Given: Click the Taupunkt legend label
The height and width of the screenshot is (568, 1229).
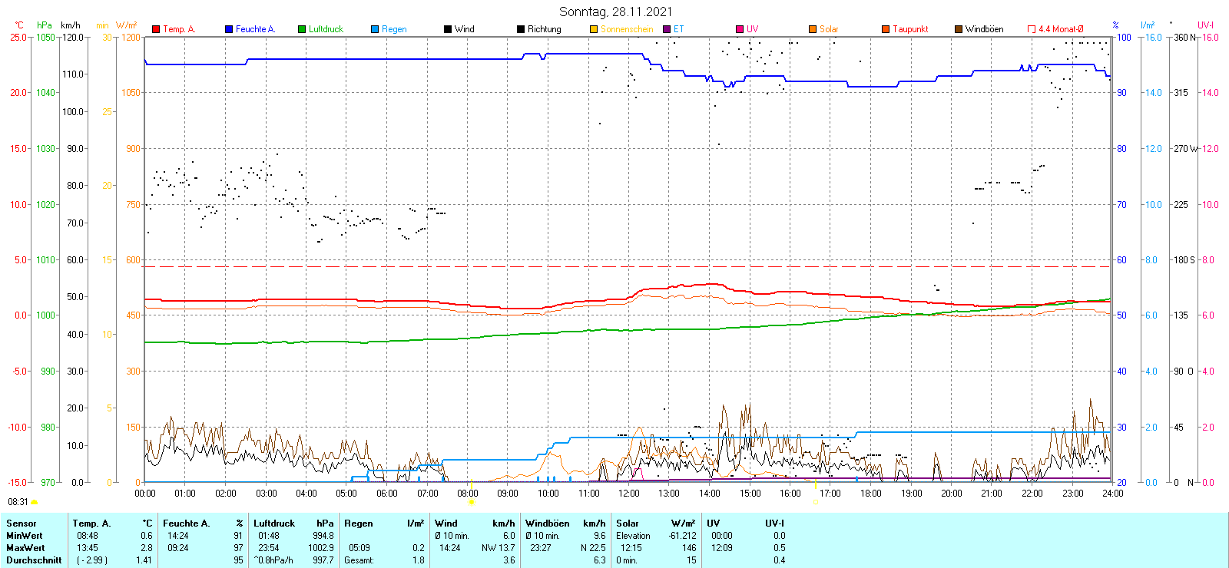Looking at the screenshot, I should (x=910, y=29).
